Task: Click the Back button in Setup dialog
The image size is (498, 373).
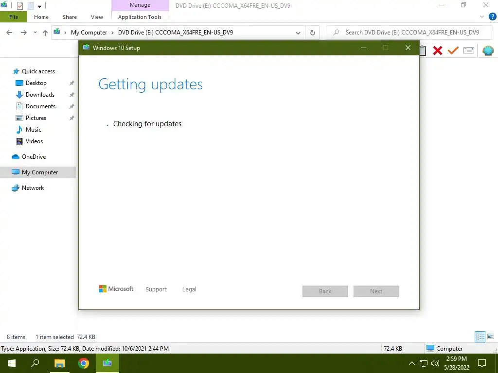Action: pyautogui.click(x=325, y=291)
